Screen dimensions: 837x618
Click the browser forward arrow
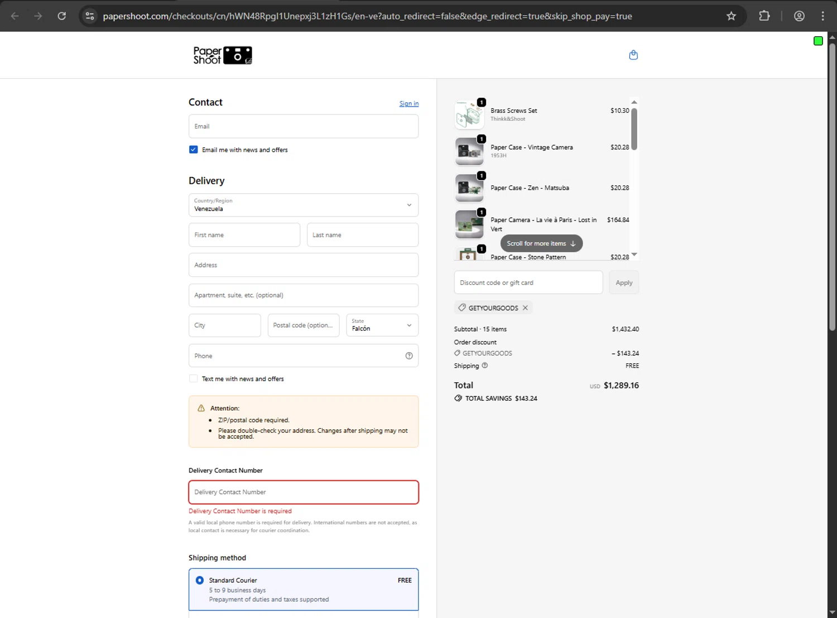tap(38, 16)
